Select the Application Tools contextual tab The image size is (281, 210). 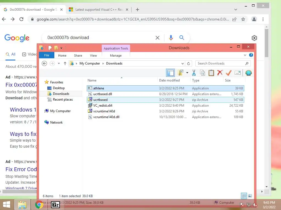(x=116, y=48)
